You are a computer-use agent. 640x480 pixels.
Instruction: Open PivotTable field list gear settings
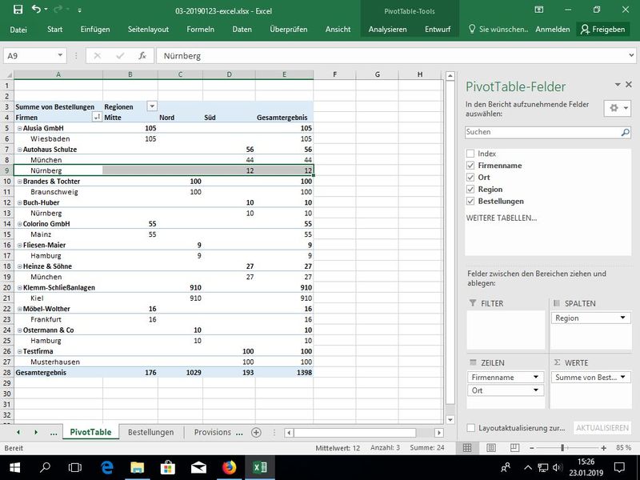[x=617, y=108]
